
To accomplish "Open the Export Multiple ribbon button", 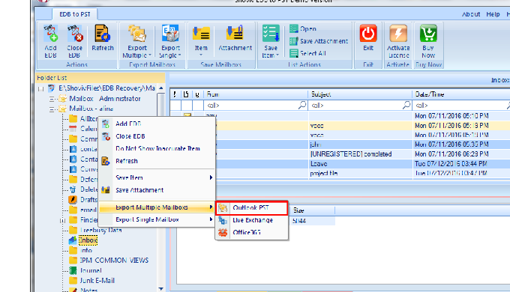I will click(x=137, y=42).
